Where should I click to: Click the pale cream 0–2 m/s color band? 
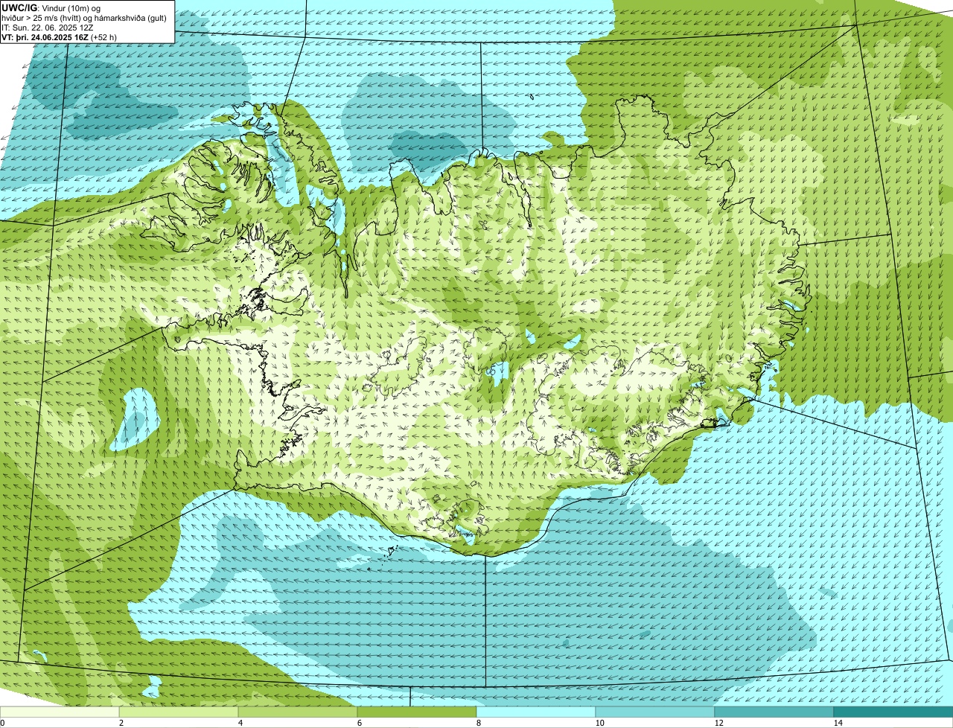click(60, 712)
